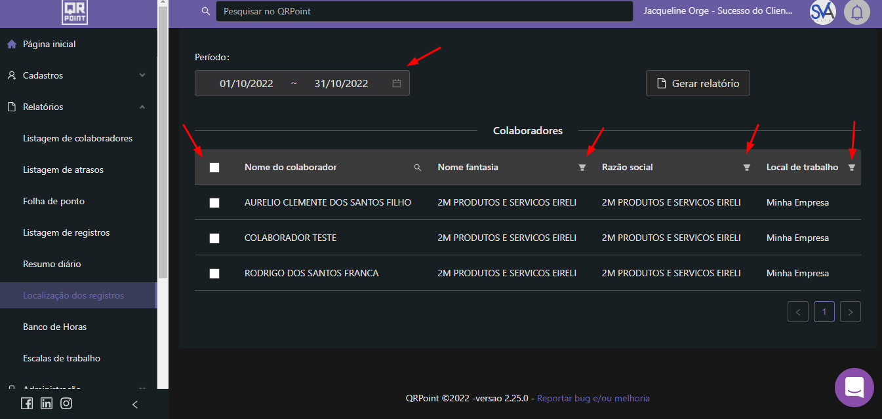Click the calendar icon in period field
This screenshot has height=419, width=882.
click(x=397, y=83)
